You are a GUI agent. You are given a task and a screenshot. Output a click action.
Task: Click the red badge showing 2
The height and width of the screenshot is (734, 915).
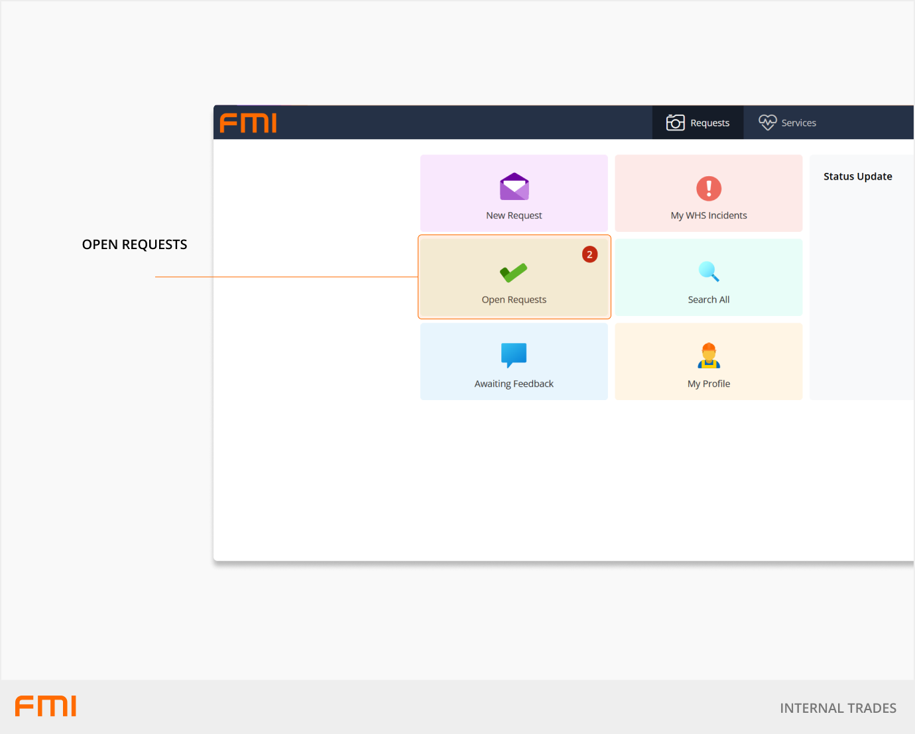(x=589, y=254)
